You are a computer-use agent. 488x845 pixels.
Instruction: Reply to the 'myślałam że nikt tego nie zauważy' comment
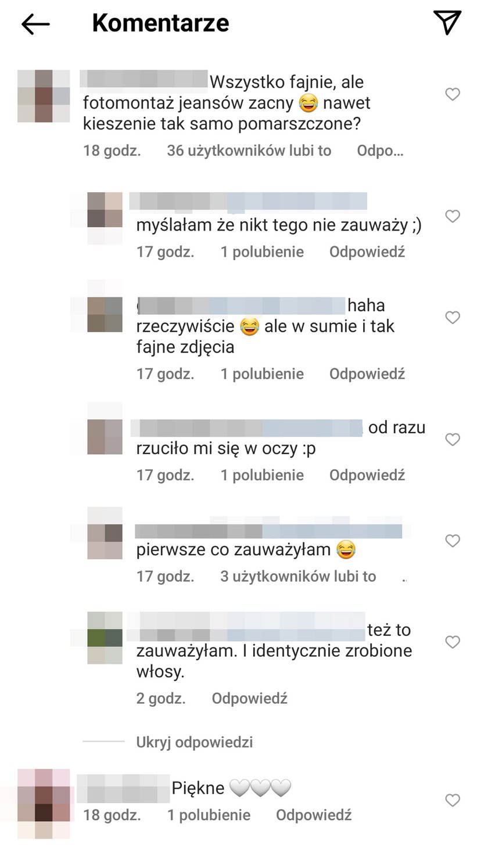367,252
